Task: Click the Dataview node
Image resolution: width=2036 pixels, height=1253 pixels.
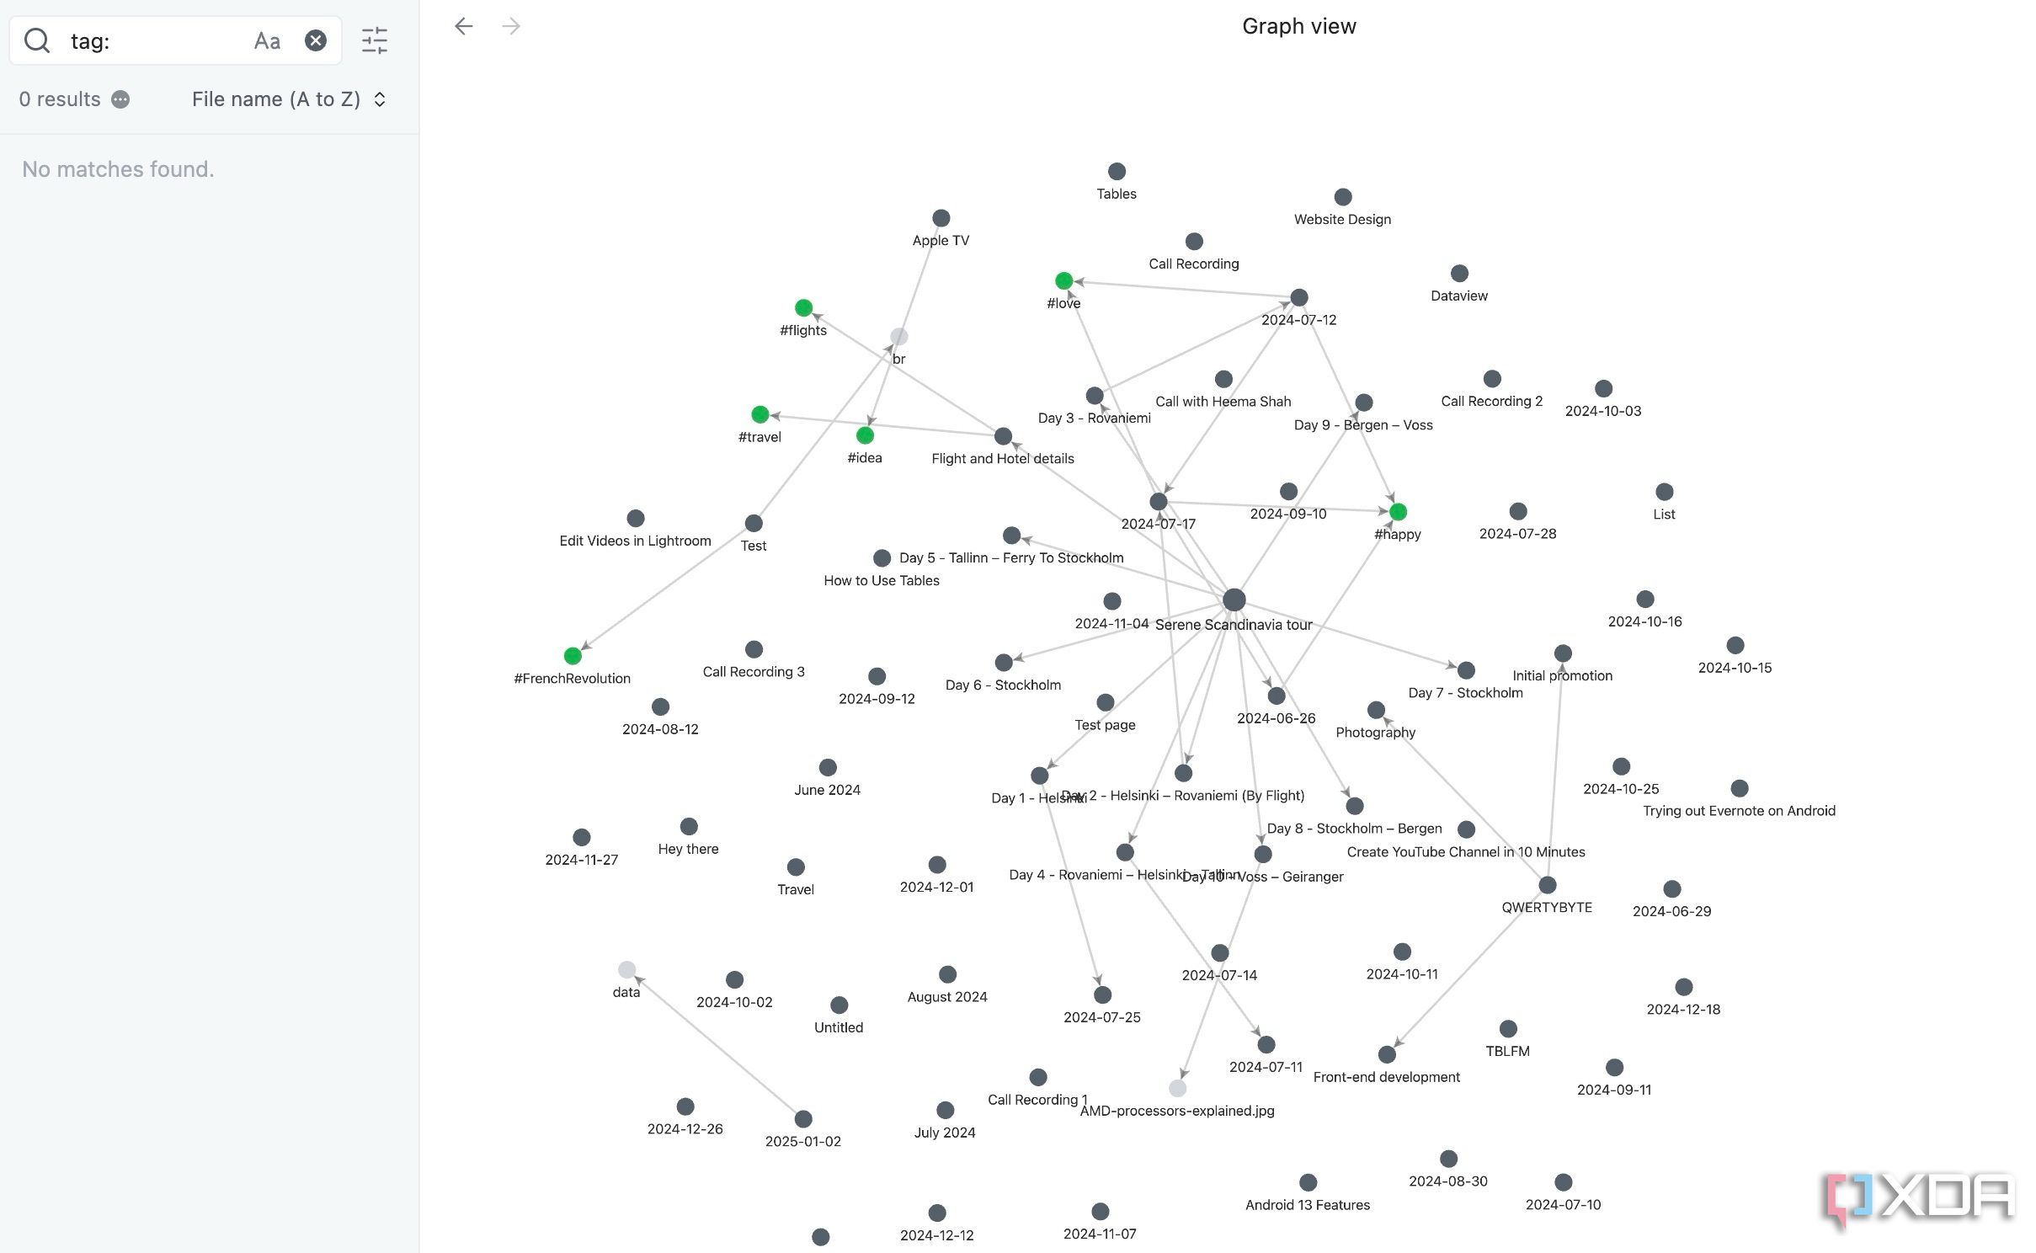Action: click(1459, 274)
